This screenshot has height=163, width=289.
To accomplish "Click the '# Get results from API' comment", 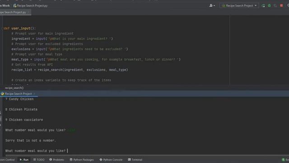I will tap(32, 64).
